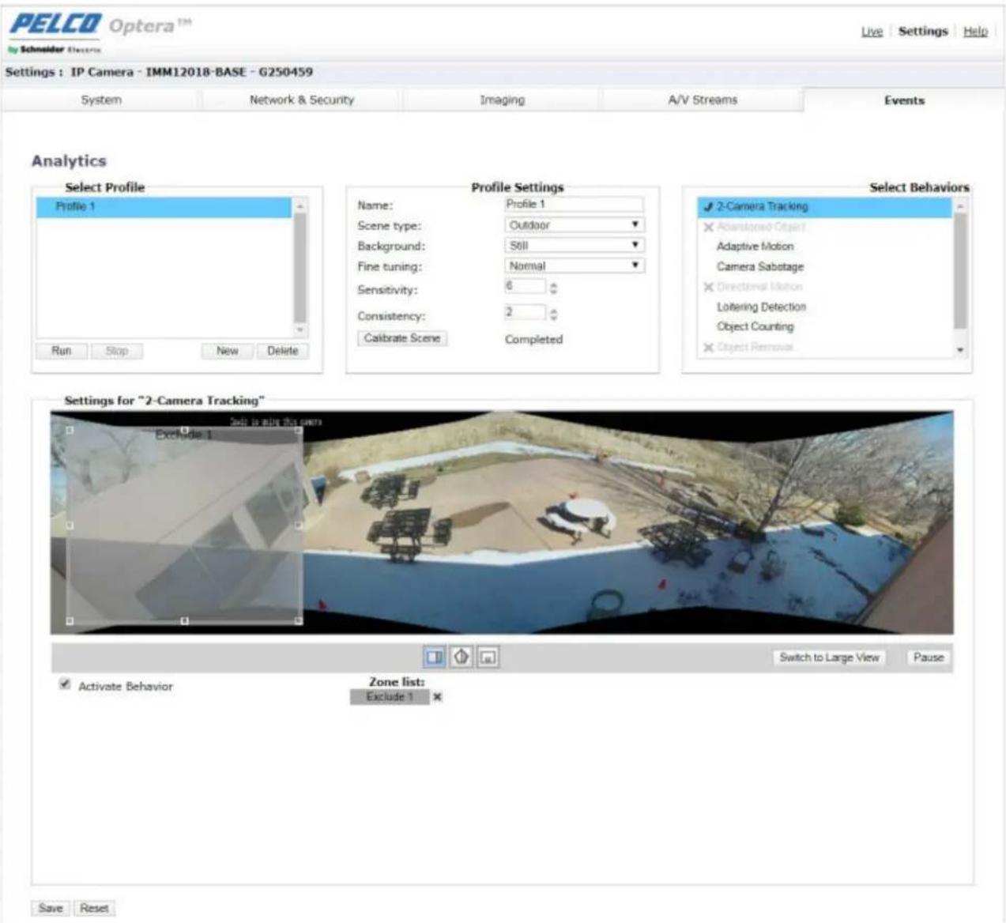Image resolution: width=1006 pixels, height=923 pixels.
Task: Open the Scene type dropdown
Action: (x=575, y=225)
